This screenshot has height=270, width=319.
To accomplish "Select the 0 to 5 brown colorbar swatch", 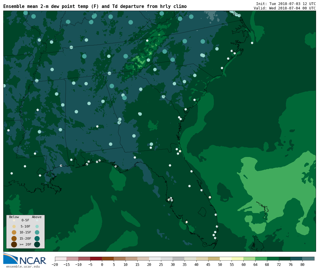I will click(108, 258).
